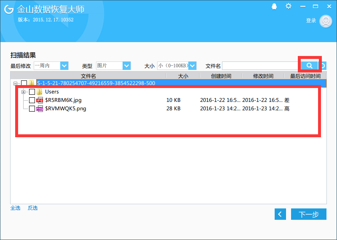Screen dimensions: 337x240
Task: Sort by the 修改时间 column header
Action: click(263, 76)
